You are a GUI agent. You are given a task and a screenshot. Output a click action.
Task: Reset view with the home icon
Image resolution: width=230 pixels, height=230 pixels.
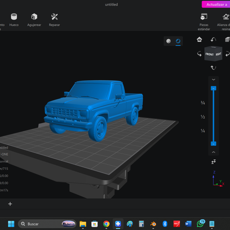point(199,40)
